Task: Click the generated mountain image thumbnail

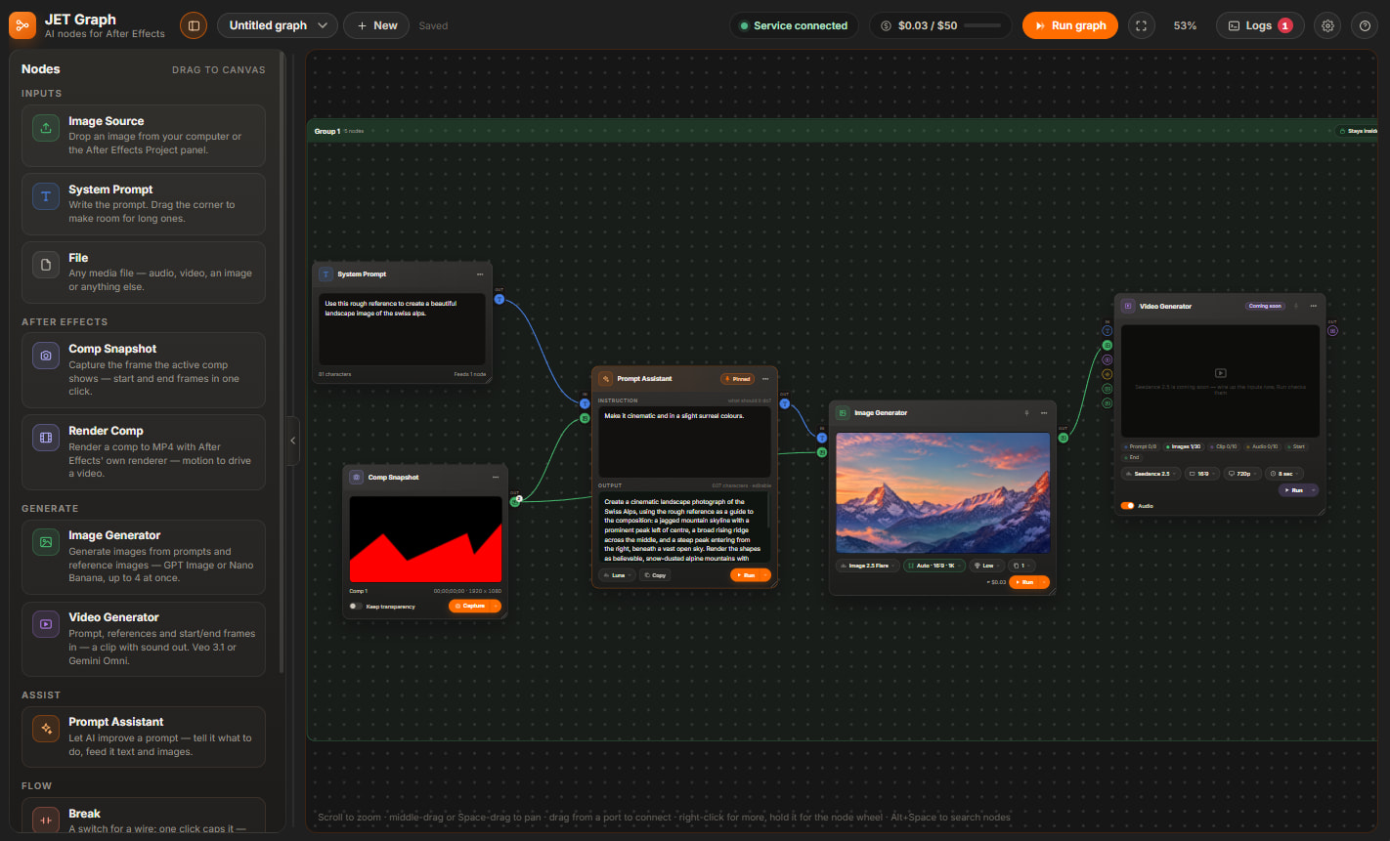Action: (x=943, y=493)
